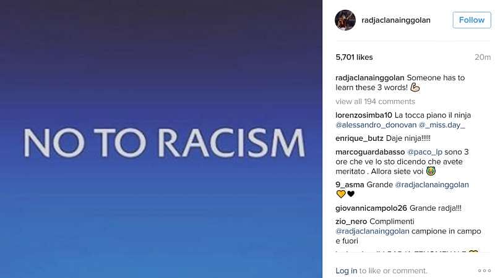
Task: Open the three-dot more options menu
Action: pyautogui.click(x=484, y=271)
